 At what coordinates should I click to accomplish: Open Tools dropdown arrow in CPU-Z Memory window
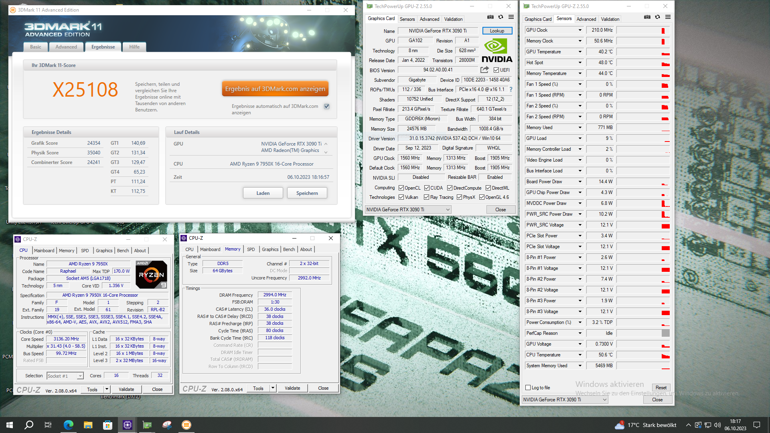(x=273, y=388)
